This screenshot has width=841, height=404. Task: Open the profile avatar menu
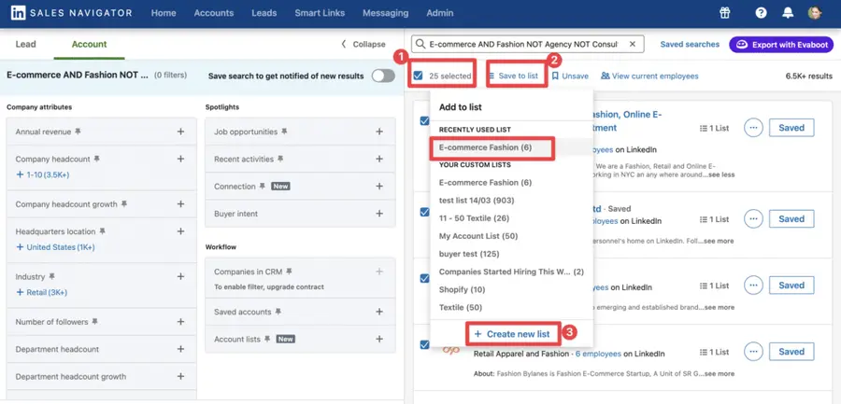click(x=815, y=13)
